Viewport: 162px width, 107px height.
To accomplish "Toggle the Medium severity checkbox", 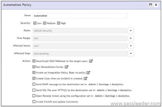I will 45,23.
